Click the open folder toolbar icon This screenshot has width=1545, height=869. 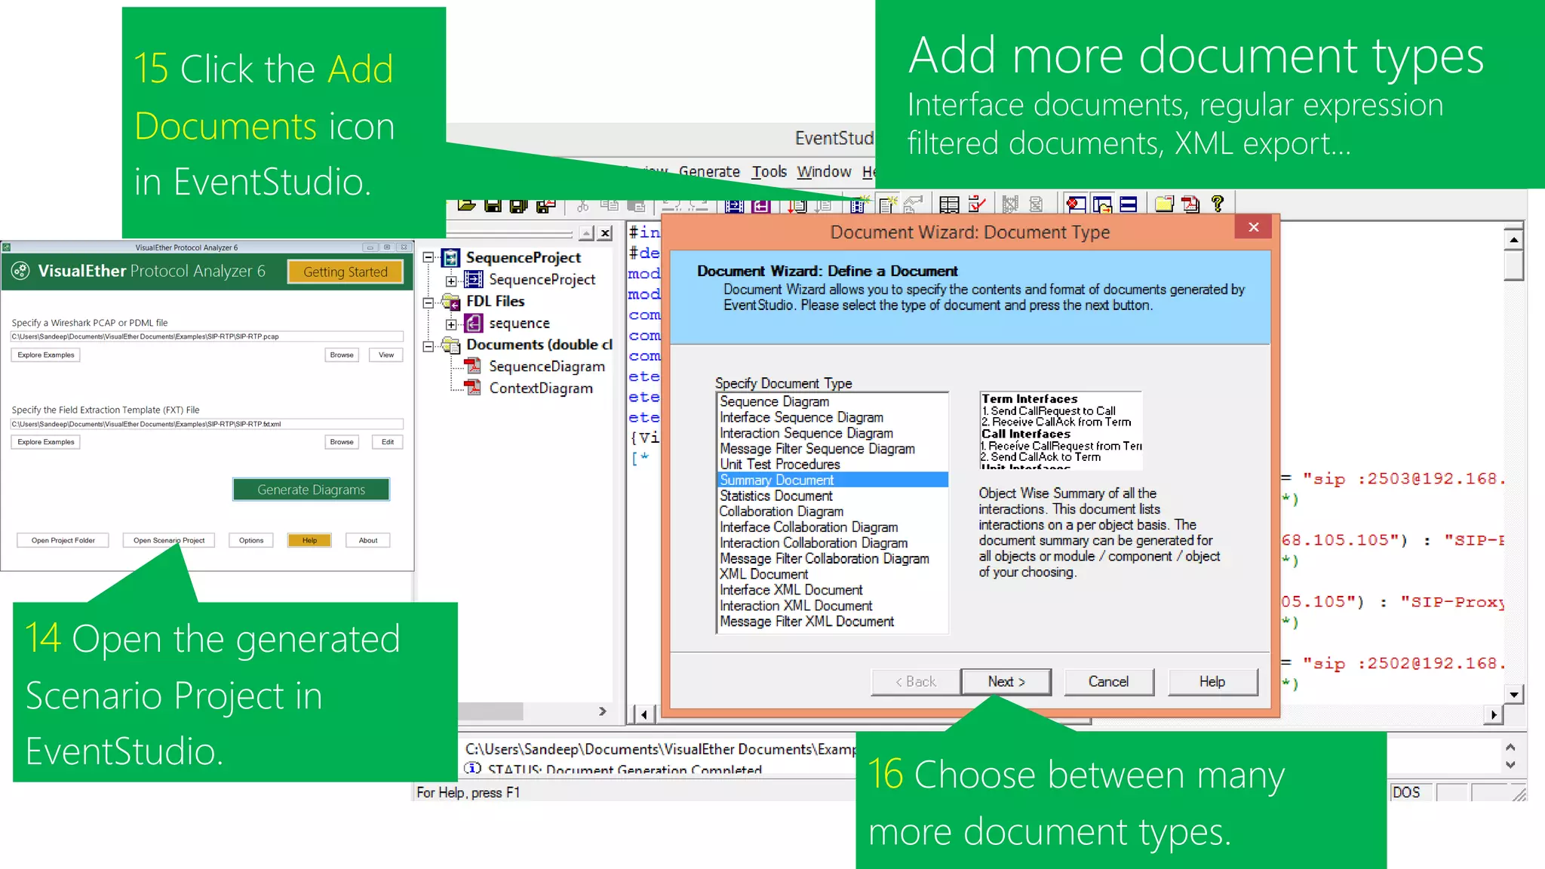pos(466,205)
